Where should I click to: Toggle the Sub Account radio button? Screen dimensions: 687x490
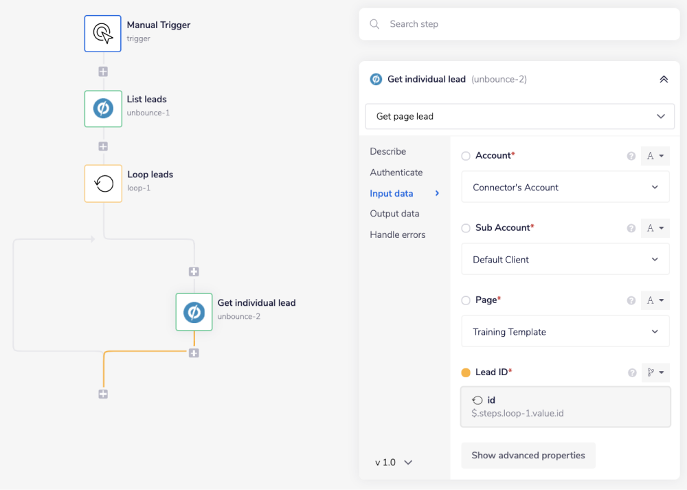466,228
